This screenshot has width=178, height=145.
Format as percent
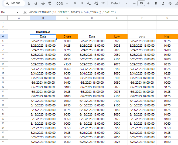coord(82,3)
